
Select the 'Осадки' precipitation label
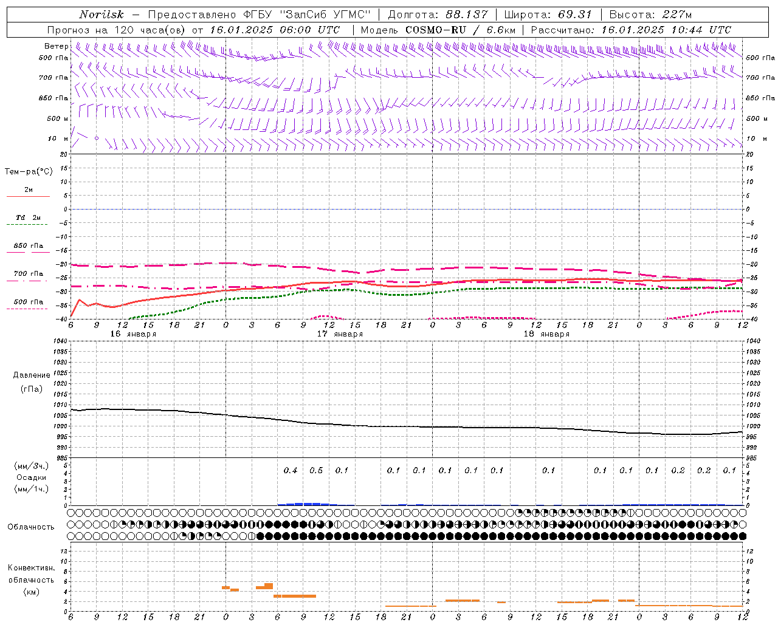click(32, 477)
